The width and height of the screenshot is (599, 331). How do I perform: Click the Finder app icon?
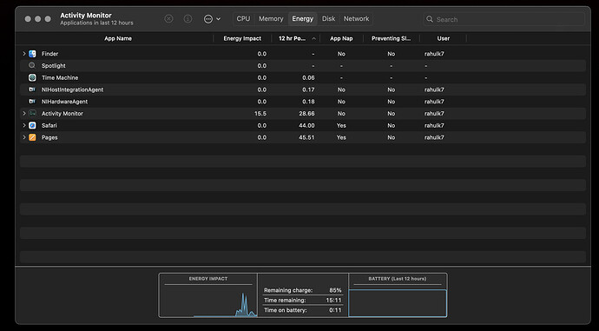coord(32,54)
